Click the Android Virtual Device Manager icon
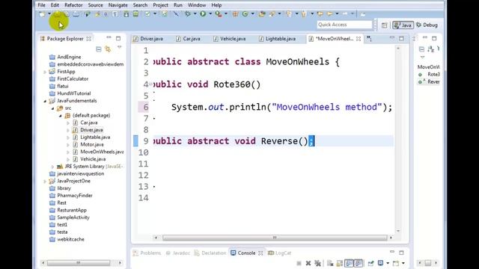Screen dimensions: 479x269 click(x=135, y=14)
